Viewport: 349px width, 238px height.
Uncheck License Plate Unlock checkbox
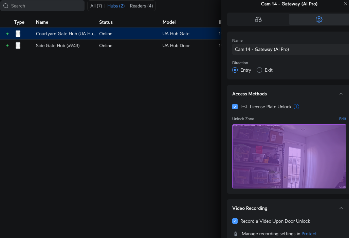[235, 107]
